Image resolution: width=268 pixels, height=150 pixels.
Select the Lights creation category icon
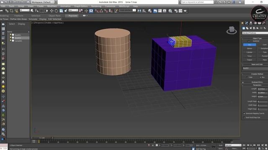click(x=250, y=28)
